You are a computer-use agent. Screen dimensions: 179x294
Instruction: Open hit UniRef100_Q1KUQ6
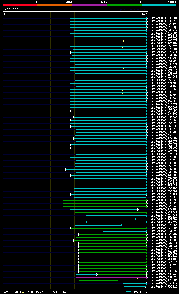pyautogui.click(x=164, y=27)
